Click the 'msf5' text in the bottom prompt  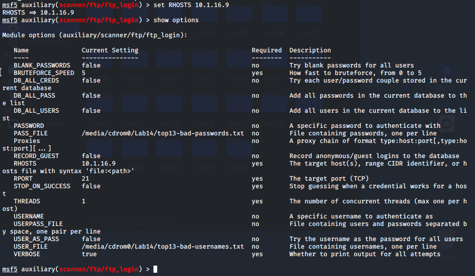pos(10,269)
